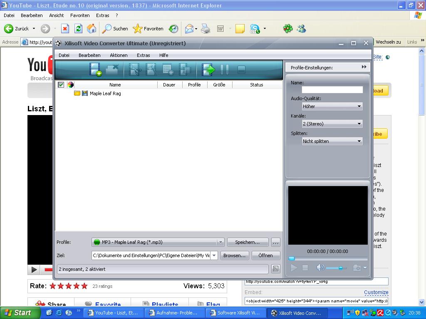426x319 pixels.
Task: Click the Internet Explorer Stop icon
Action: pyautogui.click(x=65, y=29)
